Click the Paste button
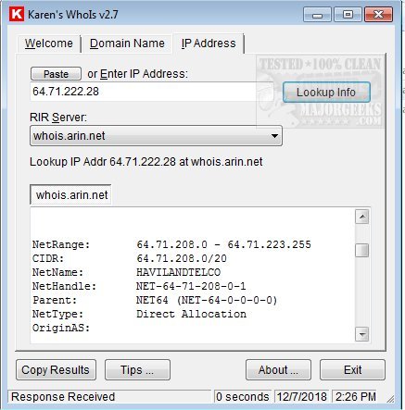Screen dimensions: 405x410 [56, 74]
